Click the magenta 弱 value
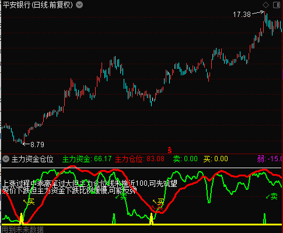The height and width of the screenshot is (233, 283). tap(270, 159)
